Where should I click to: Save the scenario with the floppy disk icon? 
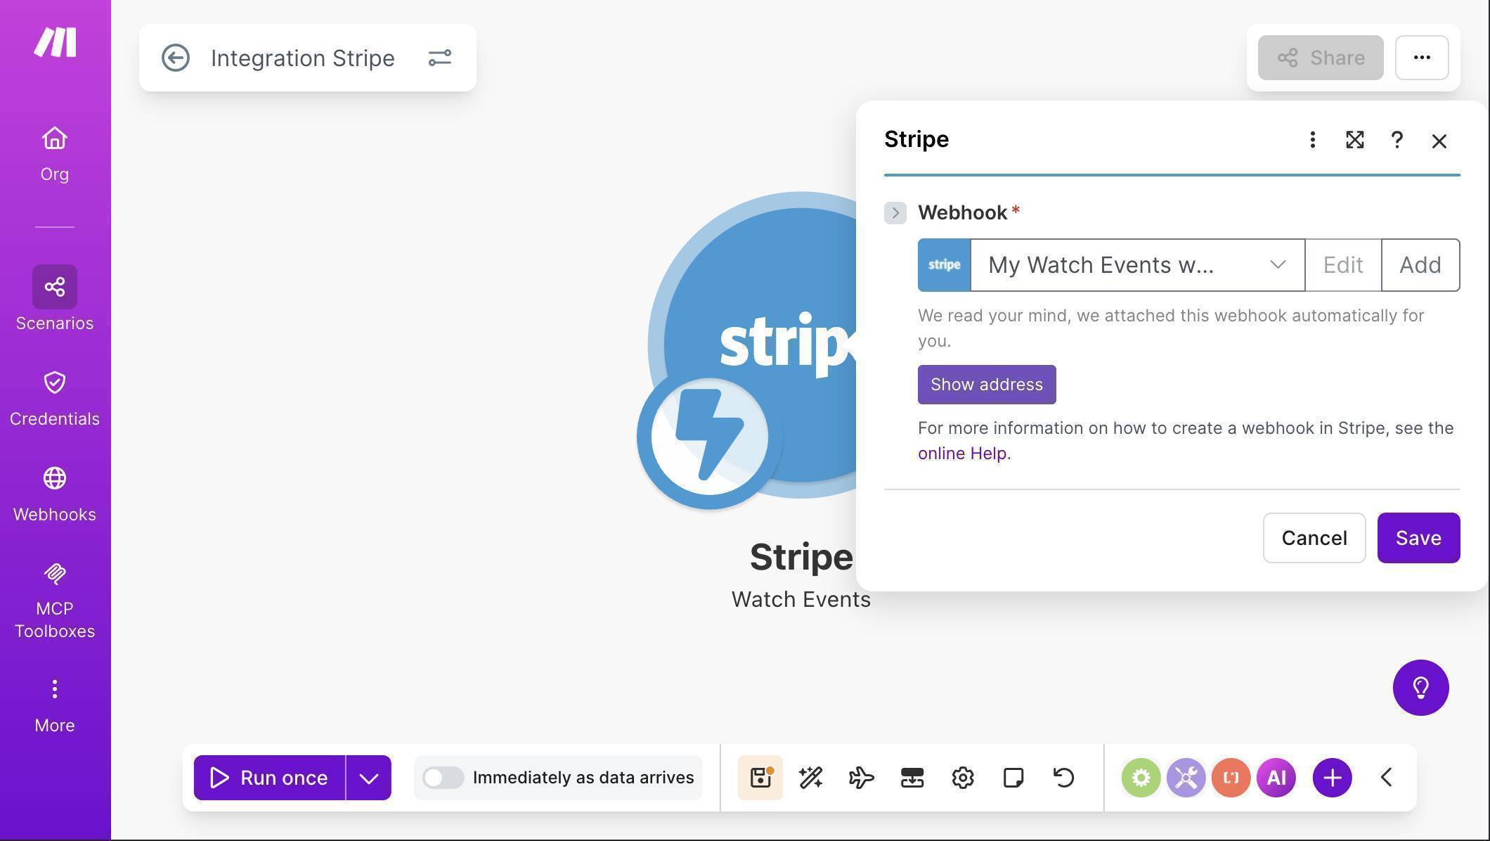click(760, 778)
